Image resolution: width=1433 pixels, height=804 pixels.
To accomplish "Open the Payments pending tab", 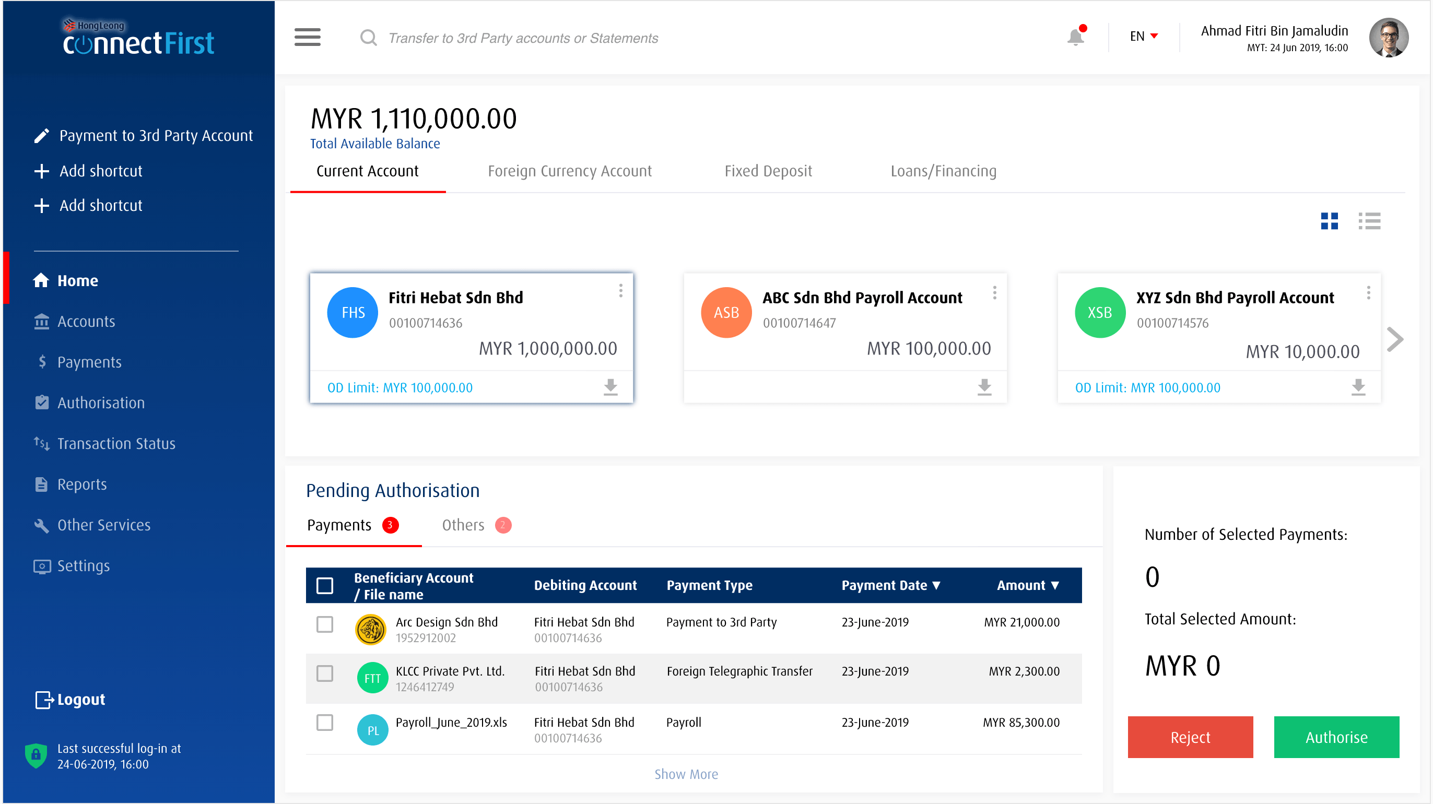I will (x=353, y=524).
